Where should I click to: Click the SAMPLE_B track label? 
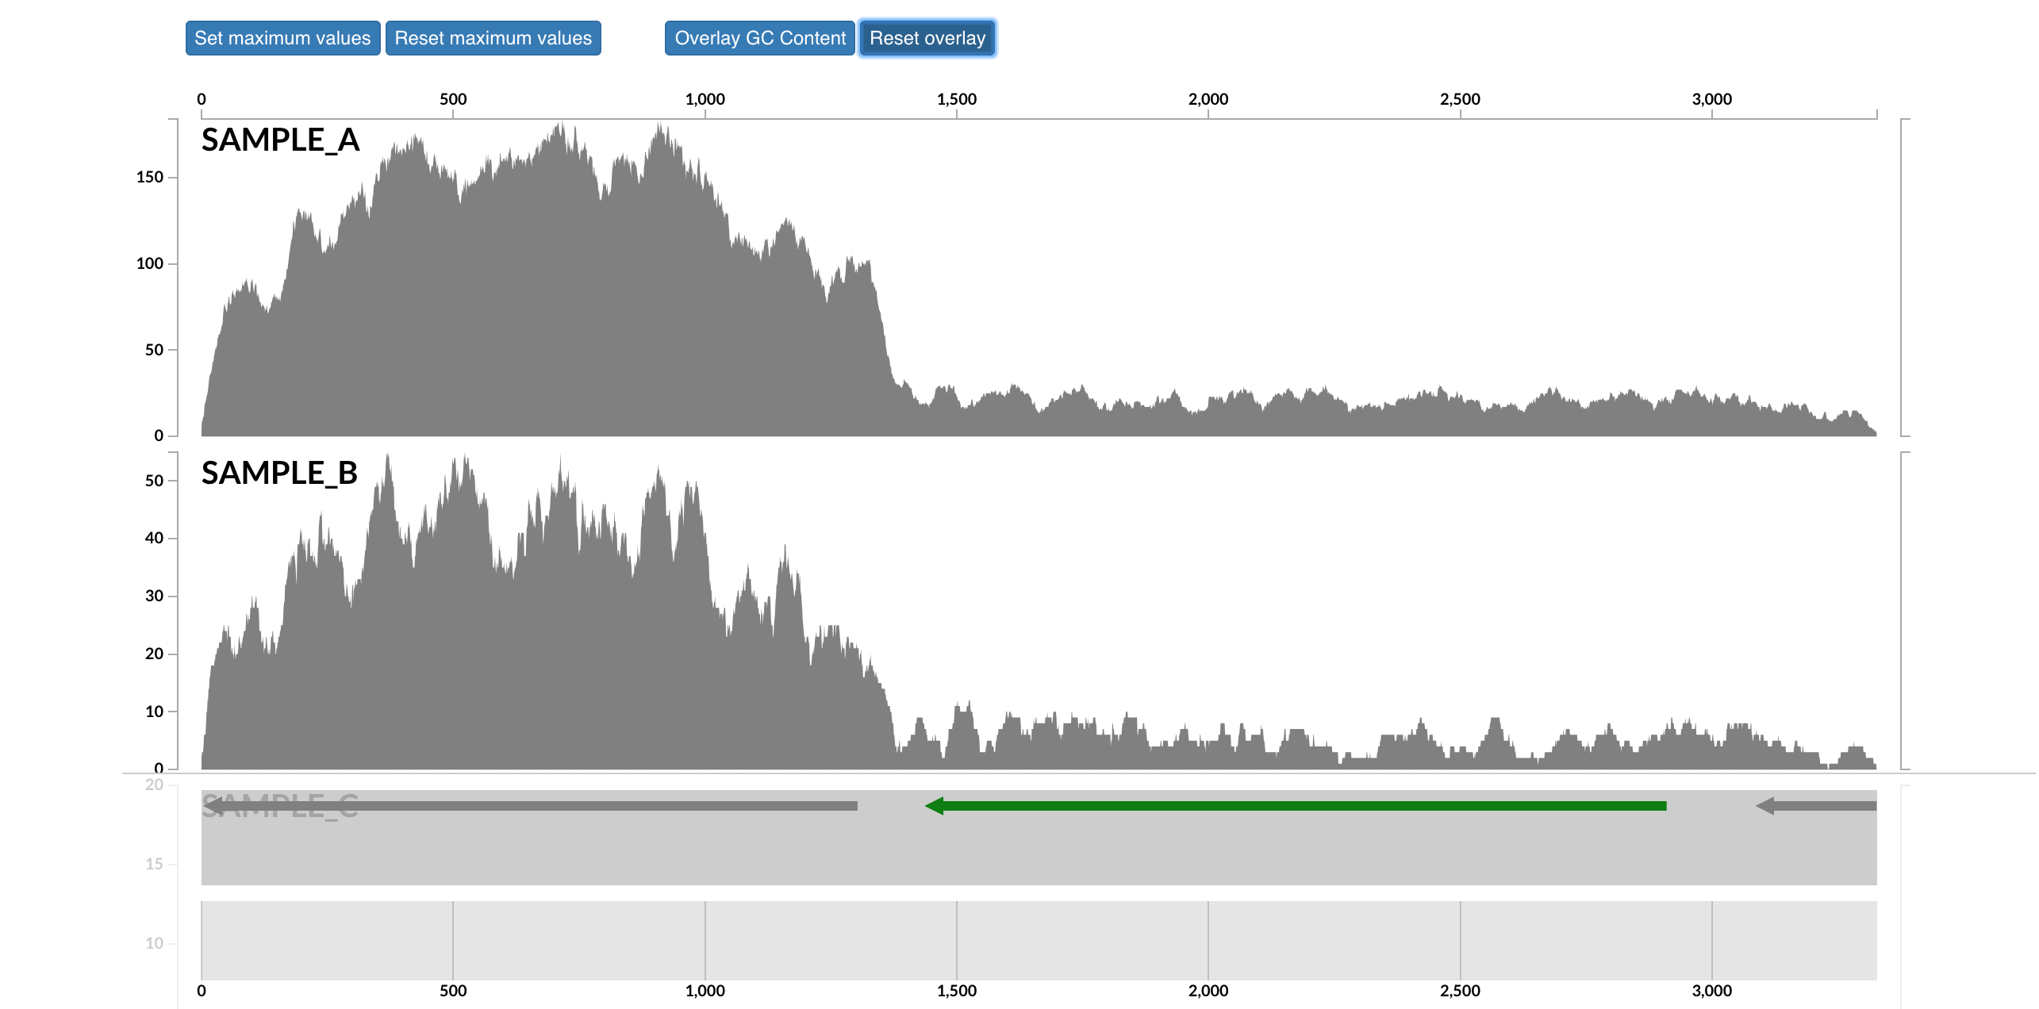pyautogui.click(x=279, y=474)
